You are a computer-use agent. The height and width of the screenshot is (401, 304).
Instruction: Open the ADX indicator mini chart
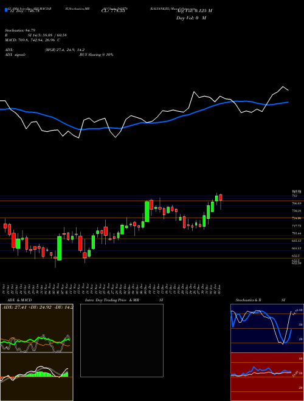tap(36, 328)
